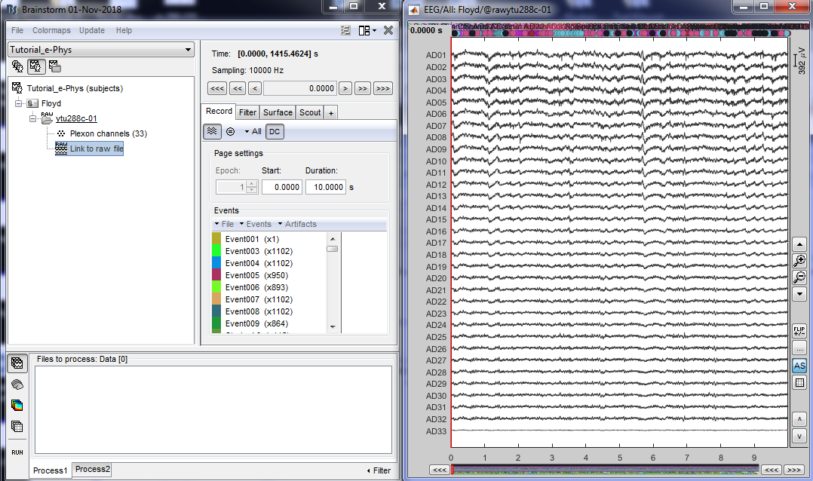Click the FLIP +/- polarity button
Image resolution: width=813 pixels, height=481 pixels.
[x=800, y=332]
